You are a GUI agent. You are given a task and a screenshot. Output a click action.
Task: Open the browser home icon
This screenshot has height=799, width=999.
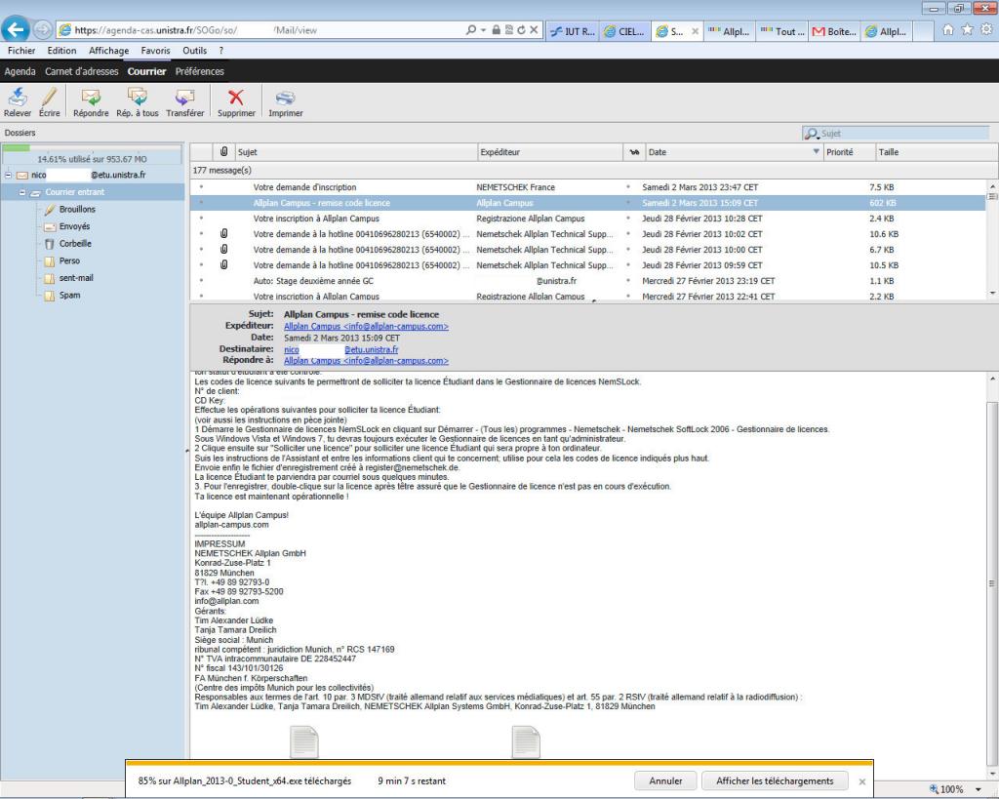[x=948, y=29]
